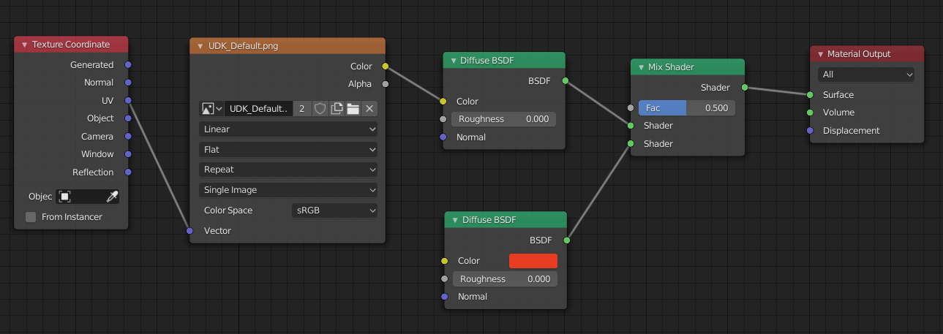
Task: Collapse the Mix Shader node
Action: pyautogui.click(x=641, y=67)
